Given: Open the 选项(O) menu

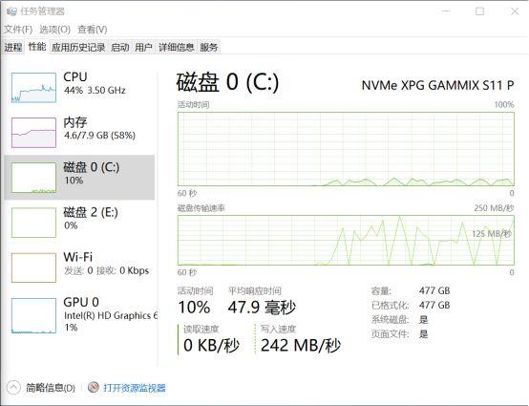Looking at the screenshot, I should [54, 30].
